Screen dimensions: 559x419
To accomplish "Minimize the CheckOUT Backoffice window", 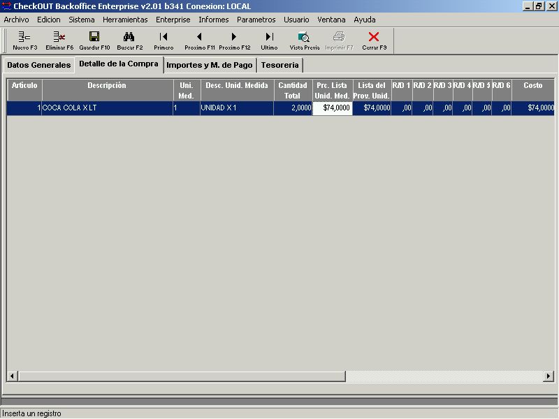I will click(528, 6).
